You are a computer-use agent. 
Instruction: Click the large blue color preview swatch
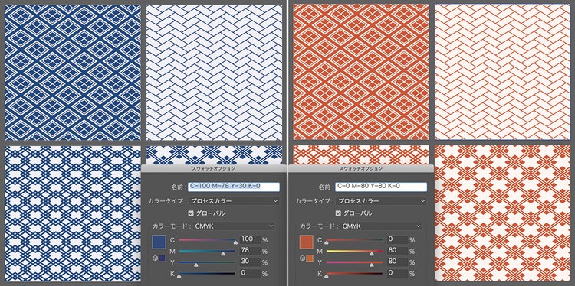click(159, 242)
